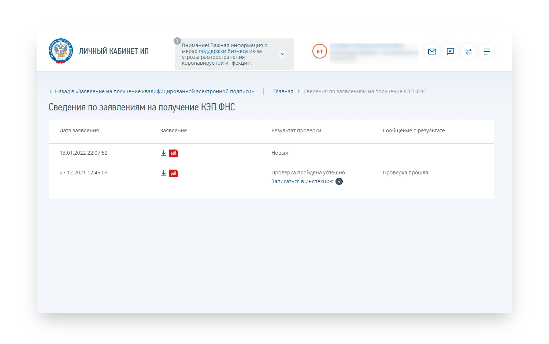The width and height of the screenshot is (549, 344).
Task: Click the two-arrows exchange icon
Action: 468,52
